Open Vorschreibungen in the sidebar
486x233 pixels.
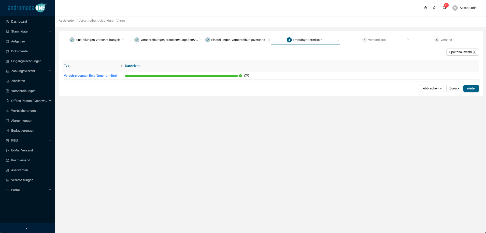[23, 91]
